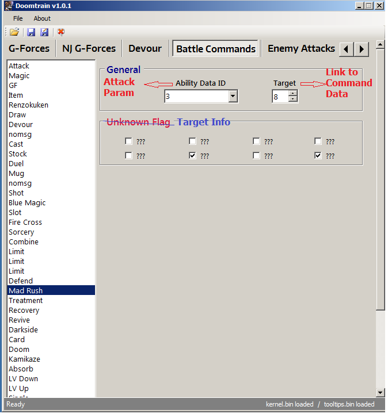Increase Target value with the up spinner arrow

pyautogui.click(x=293, y=93)
